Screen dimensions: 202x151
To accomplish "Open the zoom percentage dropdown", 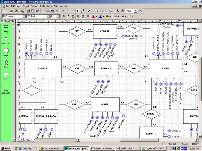I will pos(136,11).
